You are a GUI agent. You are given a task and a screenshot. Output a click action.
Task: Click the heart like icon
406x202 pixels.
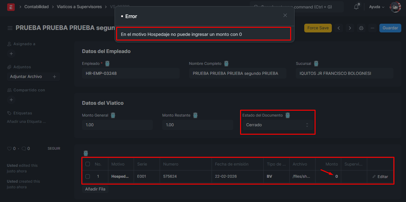9,149
